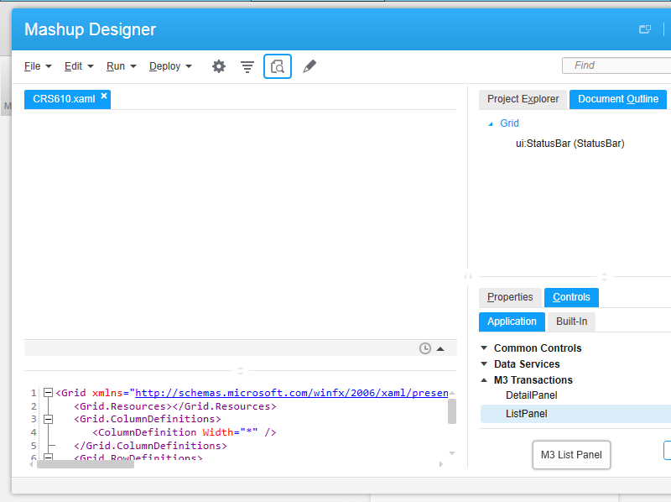Click the Find search field
Screen dimensions: 671x502
point(616,65)
